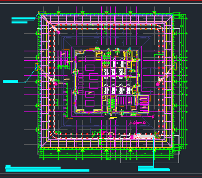Pick the striped symbol in the bottom-right curved corner
Viewport: 202px width, 178px height.
pos(157,135)
